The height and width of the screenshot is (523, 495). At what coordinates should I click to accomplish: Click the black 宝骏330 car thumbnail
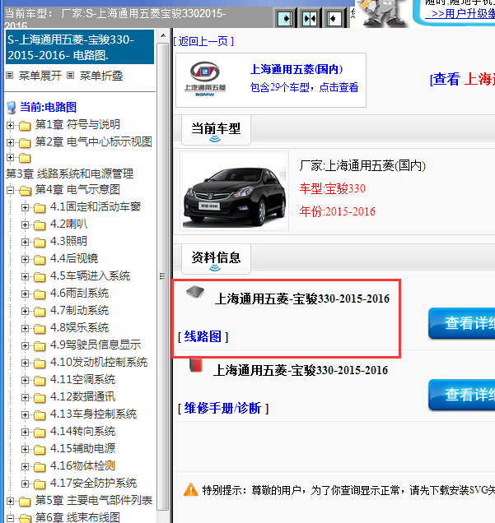point(234,191)
